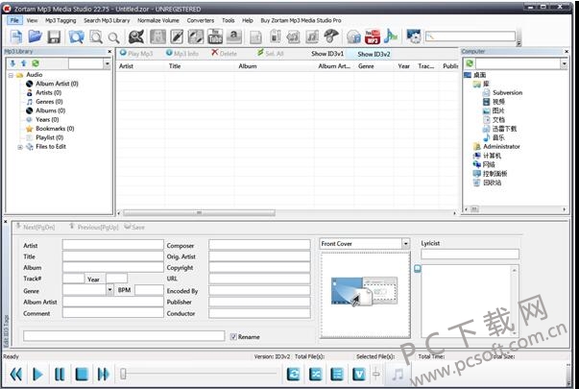The height and width of the screenshot is (389, 579).
Task: Open the Genre dropdown in tag editor
Action: click(x=109, y=290)
